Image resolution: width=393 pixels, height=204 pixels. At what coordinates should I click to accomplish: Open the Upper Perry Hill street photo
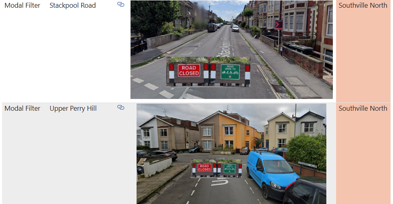[231, 130]
